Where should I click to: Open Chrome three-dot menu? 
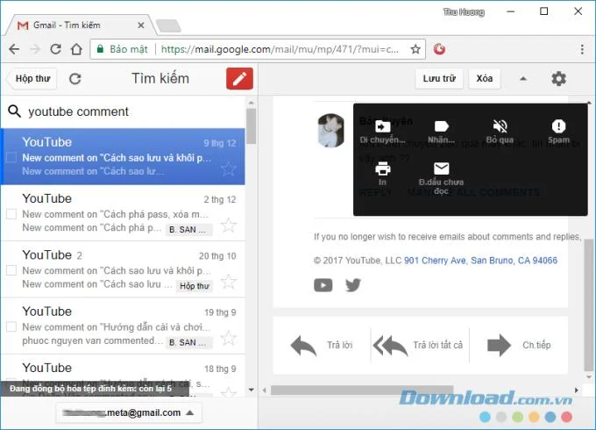[x=582, y=49]
